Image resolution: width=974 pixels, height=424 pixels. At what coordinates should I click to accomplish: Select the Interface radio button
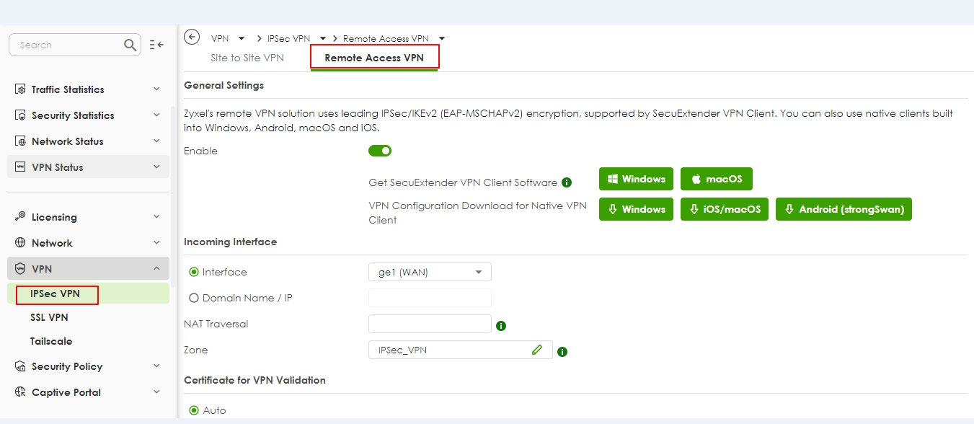[193, 272]
